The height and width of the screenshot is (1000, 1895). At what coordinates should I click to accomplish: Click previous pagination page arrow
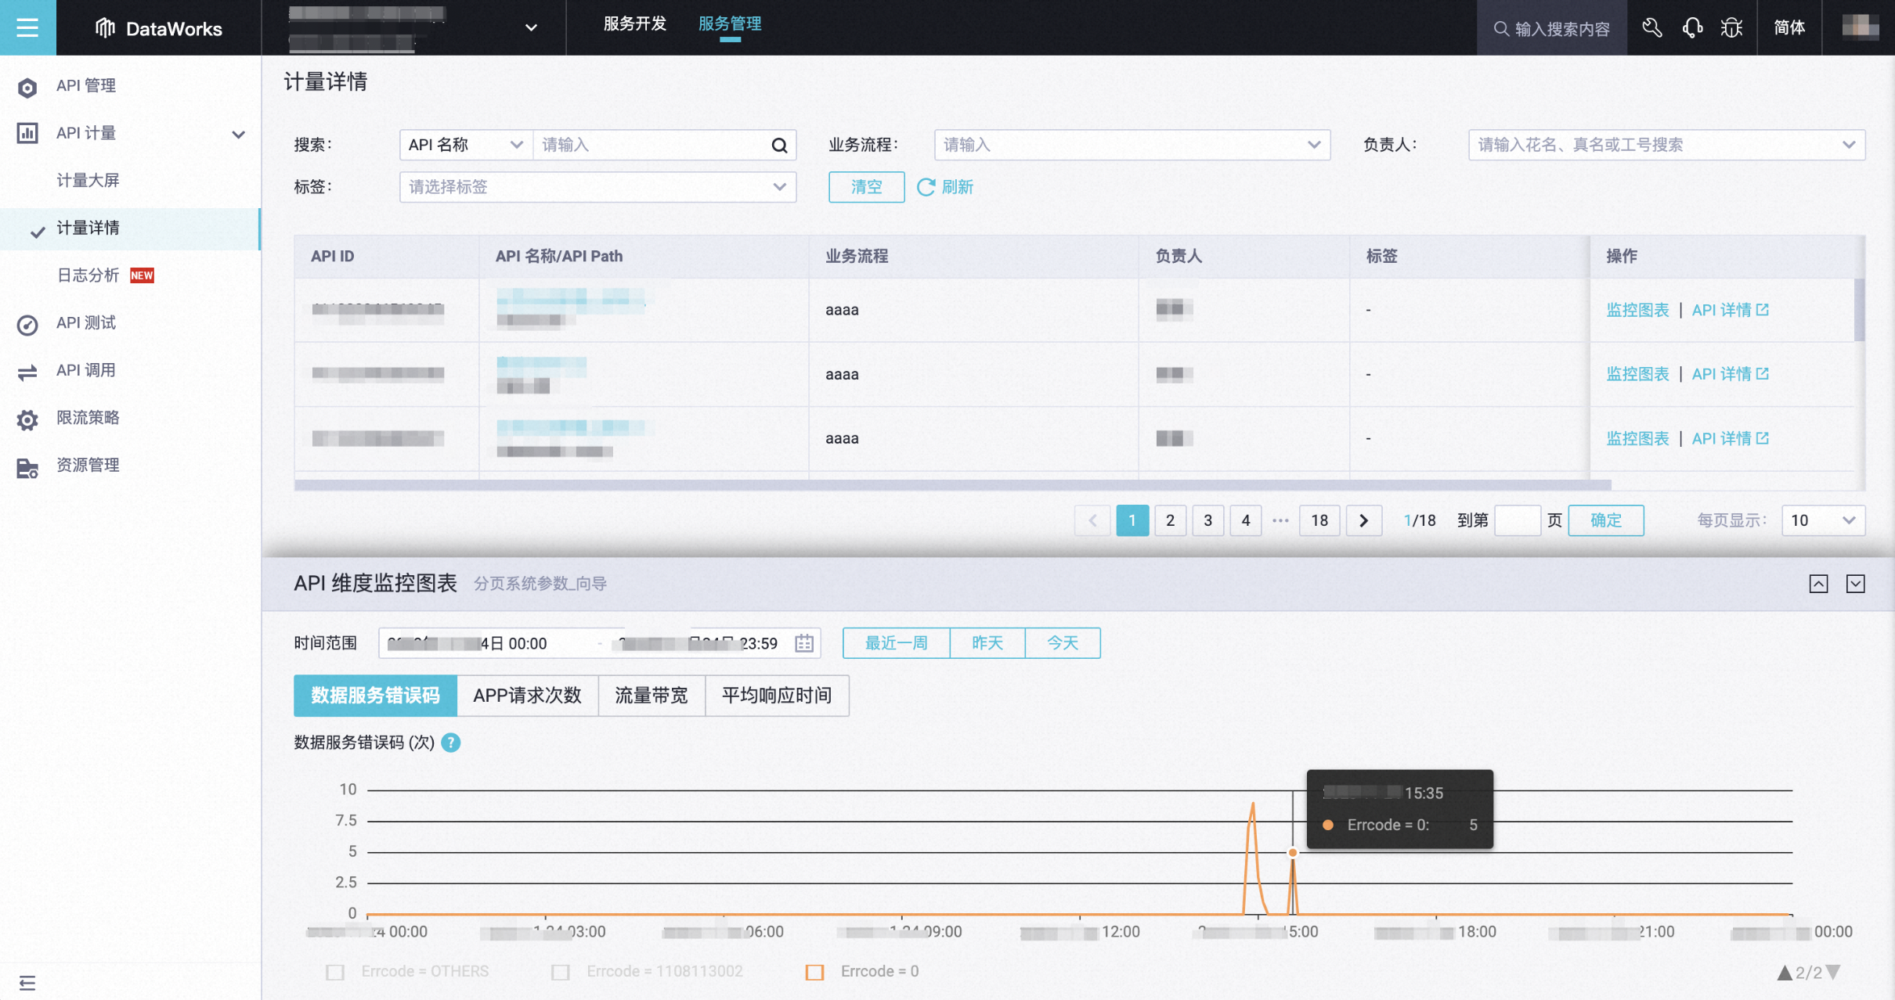coord(1093,520)
